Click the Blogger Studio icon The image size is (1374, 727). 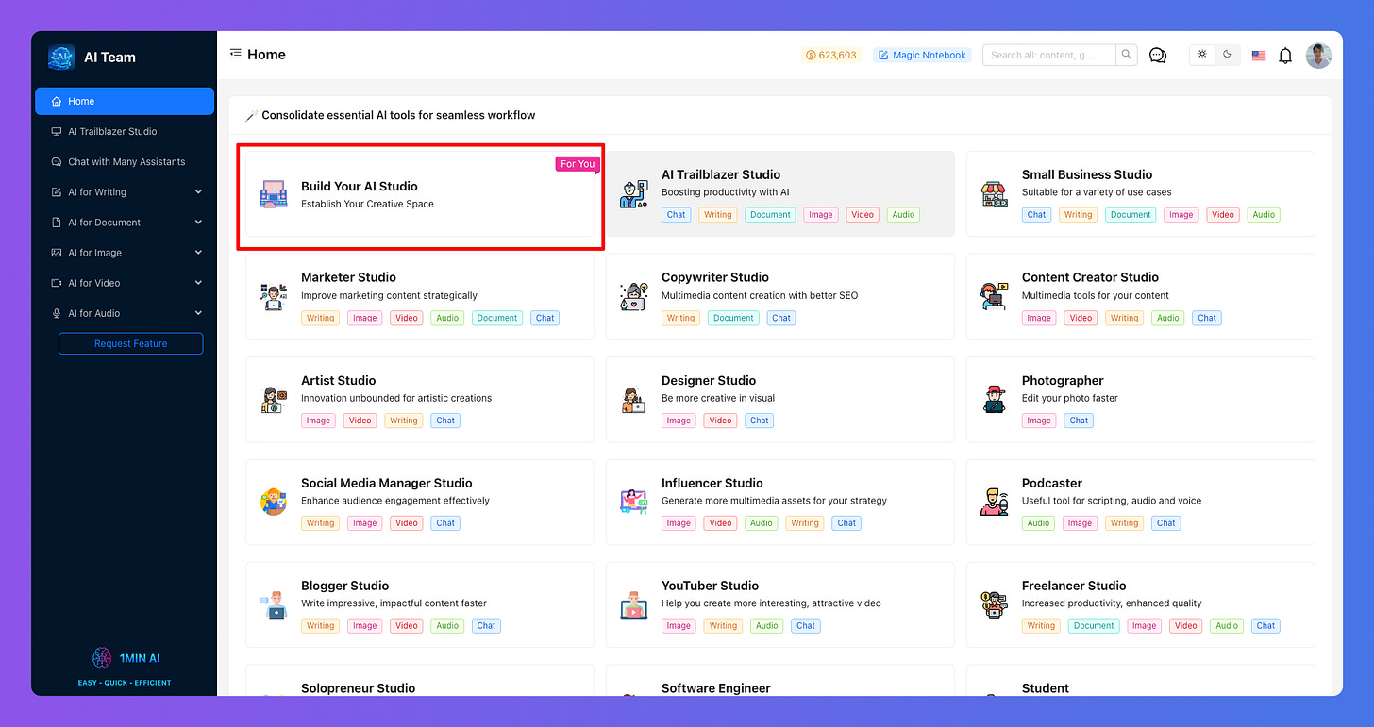[x=274, y=604]
